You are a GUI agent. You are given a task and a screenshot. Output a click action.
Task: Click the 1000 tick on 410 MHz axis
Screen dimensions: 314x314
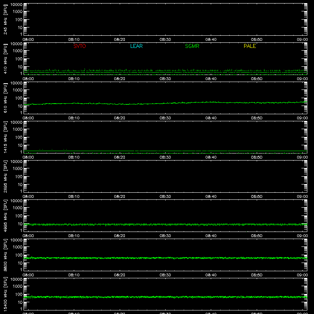(x=18, y=51)
